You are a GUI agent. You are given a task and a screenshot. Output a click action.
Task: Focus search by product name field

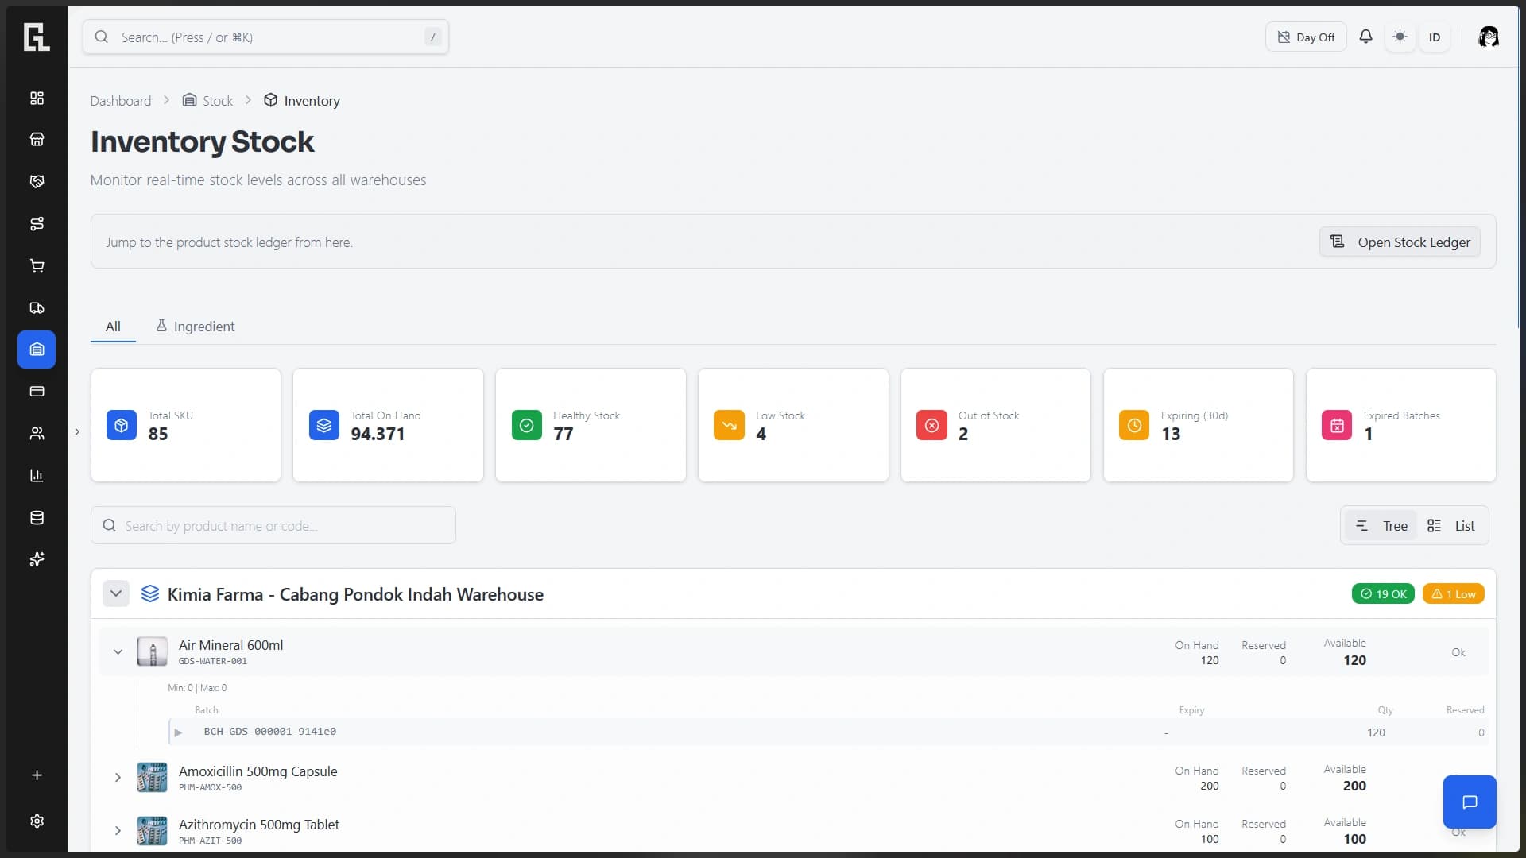tap(273, 526)
